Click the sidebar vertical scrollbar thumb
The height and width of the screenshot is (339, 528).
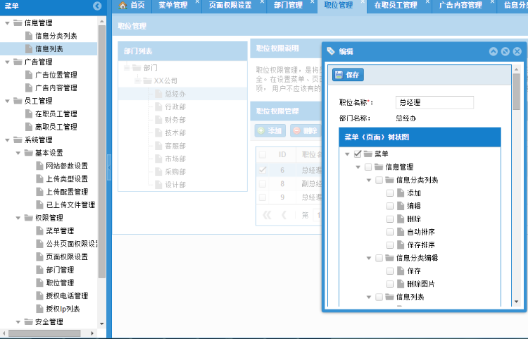click(101, 152)
